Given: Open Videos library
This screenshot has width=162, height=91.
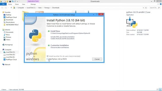Looking at the screenshot, I should click(8, 40).
